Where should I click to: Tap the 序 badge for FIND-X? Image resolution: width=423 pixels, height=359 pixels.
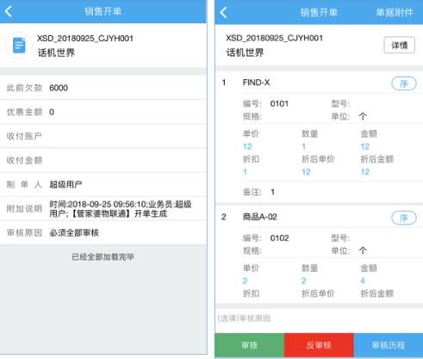(x=403, y=84)
